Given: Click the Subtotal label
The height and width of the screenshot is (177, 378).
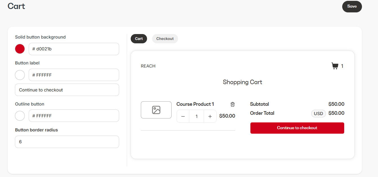Looking at the screenshot, I should point(259,104).
